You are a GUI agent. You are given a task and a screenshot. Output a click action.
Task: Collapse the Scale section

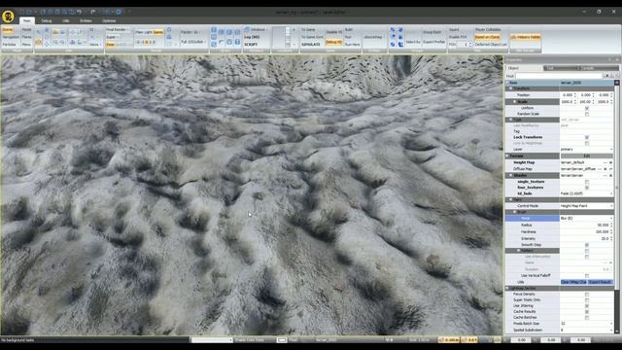click(515, 101)
